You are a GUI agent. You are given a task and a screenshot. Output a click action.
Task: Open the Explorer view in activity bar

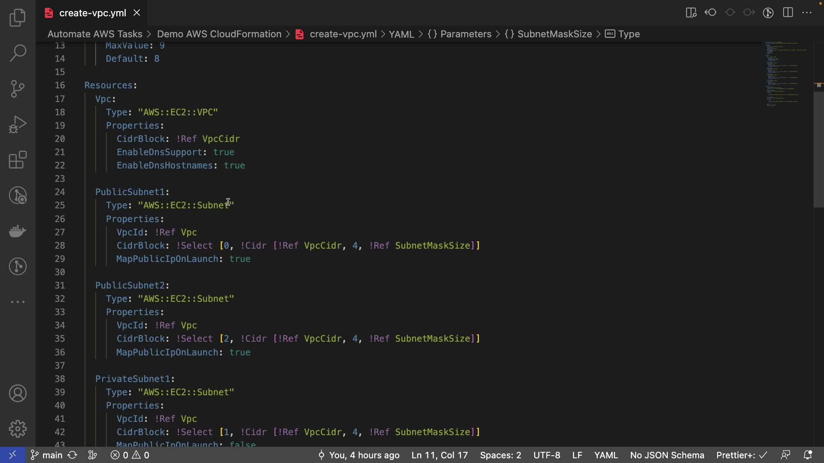pyautogui.click(x=18, y=18)
